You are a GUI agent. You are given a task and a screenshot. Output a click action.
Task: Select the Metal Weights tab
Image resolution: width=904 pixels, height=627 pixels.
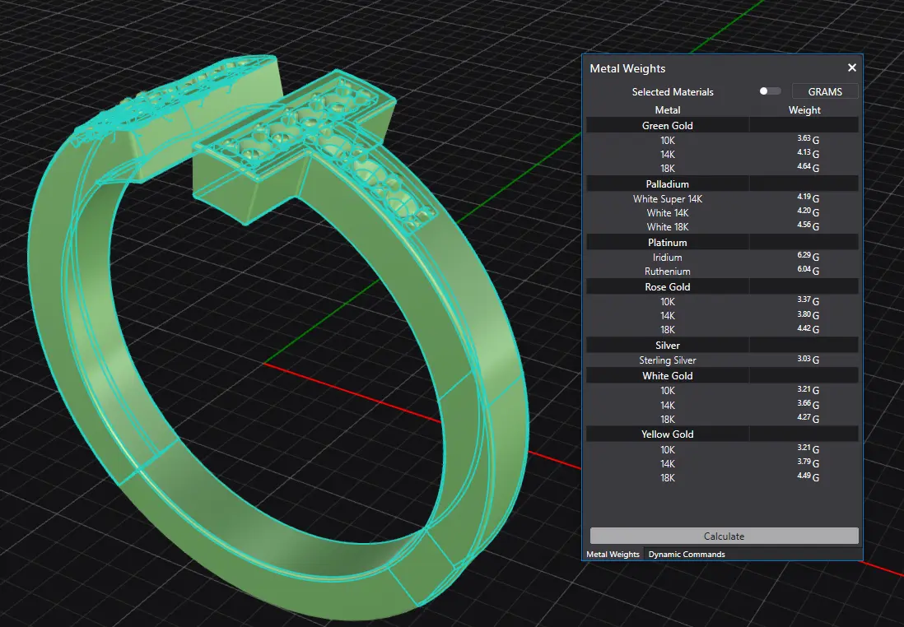pos(613,555)
